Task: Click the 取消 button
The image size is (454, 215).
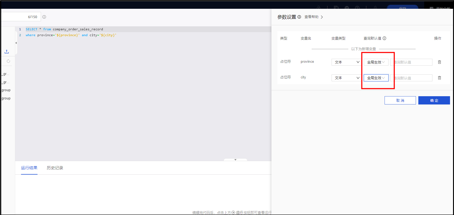Action: click(x=400, y=100)
